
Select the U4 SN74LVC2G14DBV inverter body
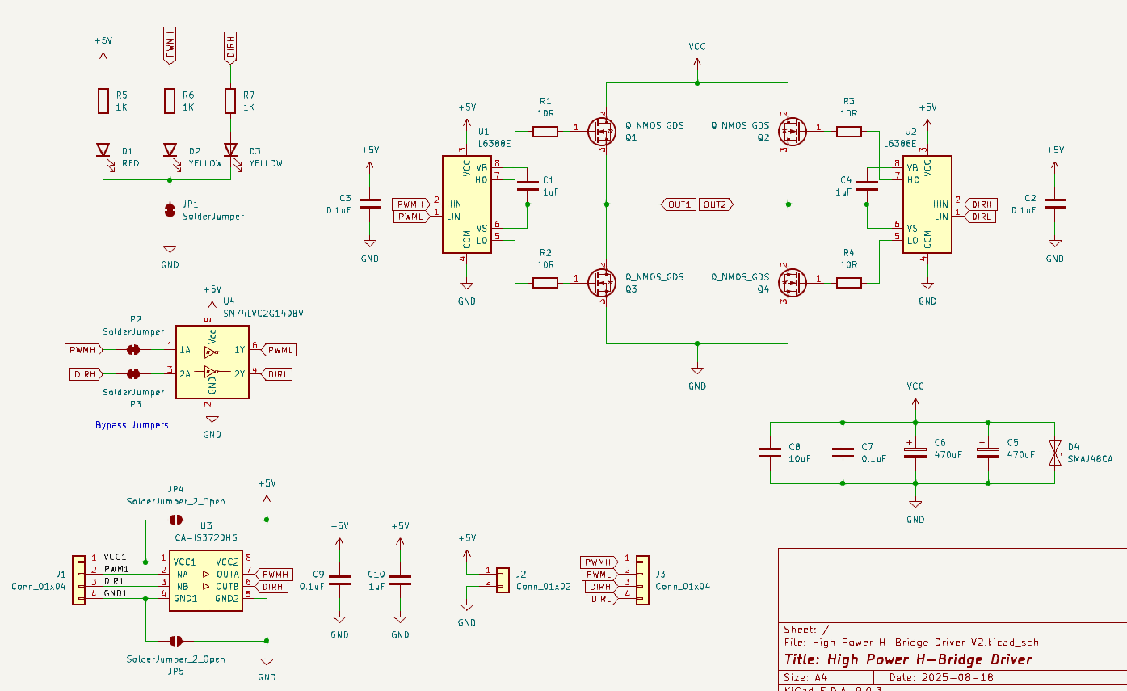click(x=212, y=362)
